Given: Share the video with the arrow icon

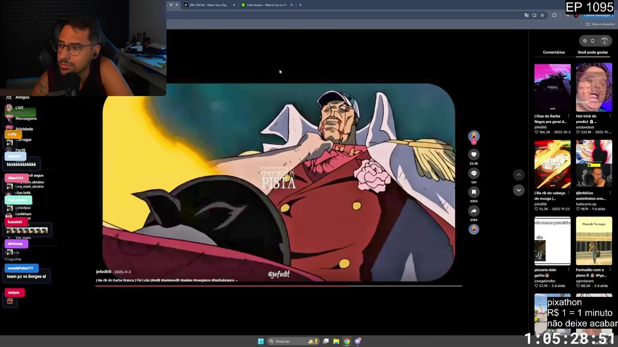Looking at the screenshot, I should click(474, 211).
